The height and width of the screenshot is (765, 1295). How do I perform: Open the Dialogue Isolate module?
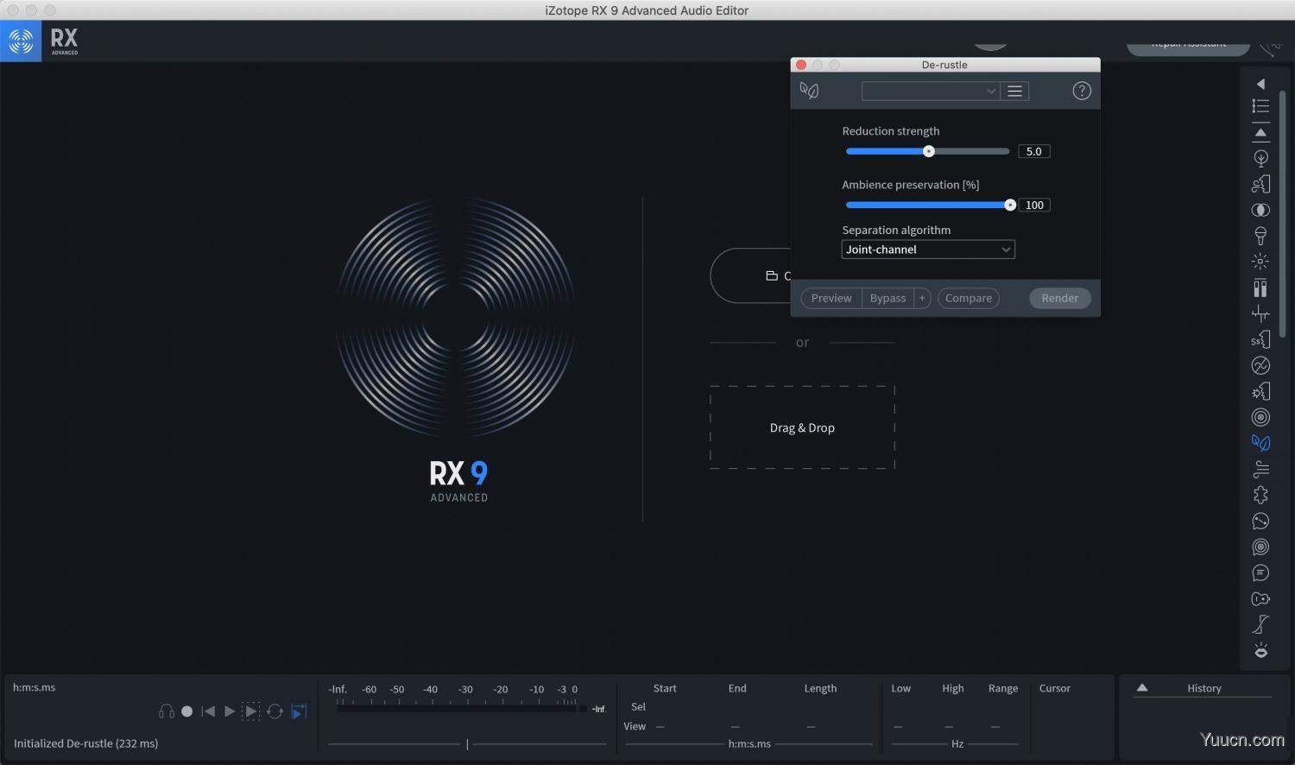click(1260, 572)
